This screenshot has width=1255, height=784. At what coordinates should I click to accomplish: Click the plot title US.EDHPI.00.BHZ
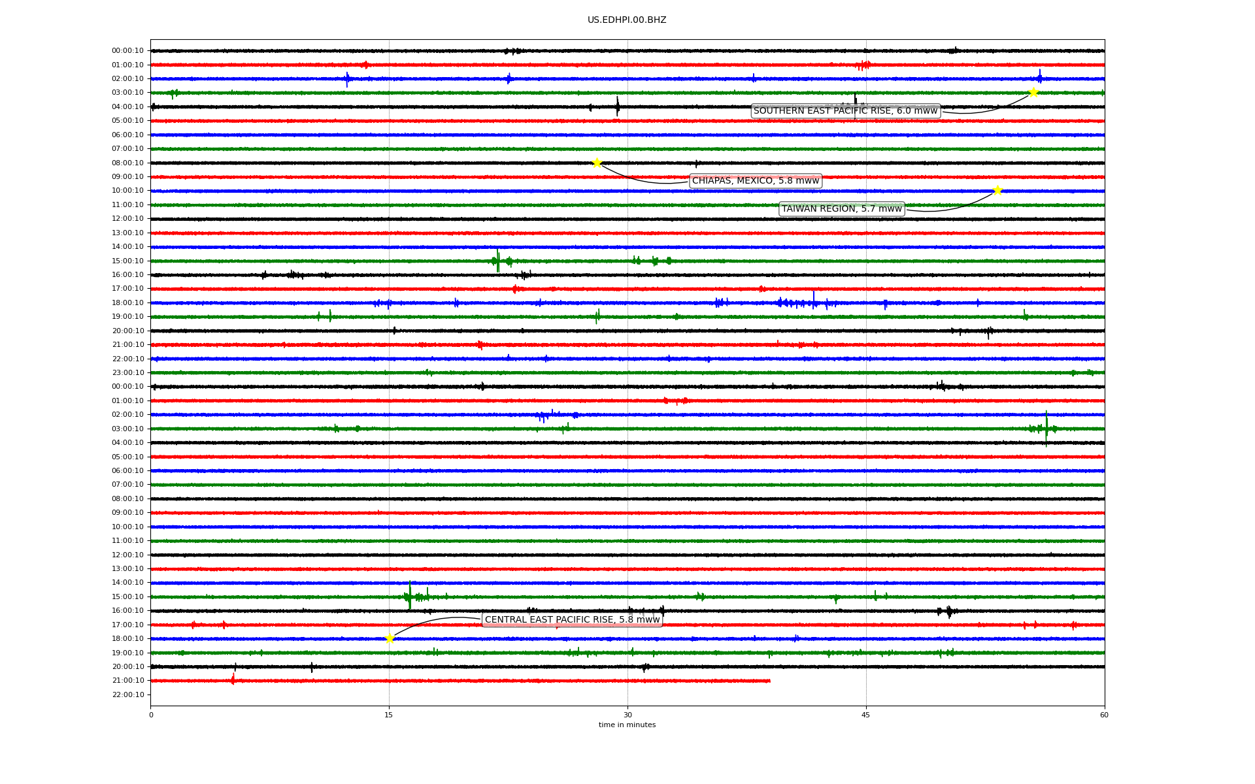coord(627,20)
